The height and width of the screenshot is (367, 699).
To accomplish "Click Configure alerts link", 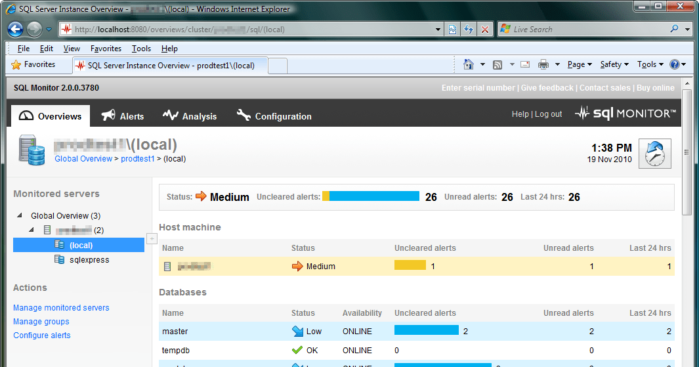I will (x=42, y=335).
